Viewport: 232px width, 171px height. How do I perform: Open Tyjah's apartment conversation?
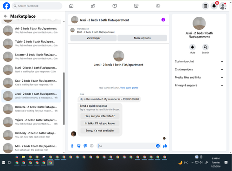point(31,44)
